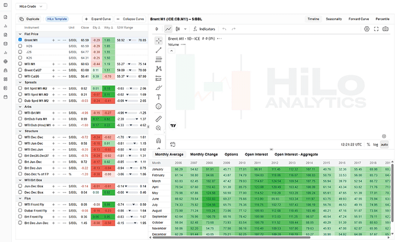
Task: Undo last chart action
Action: pos(224,29)
